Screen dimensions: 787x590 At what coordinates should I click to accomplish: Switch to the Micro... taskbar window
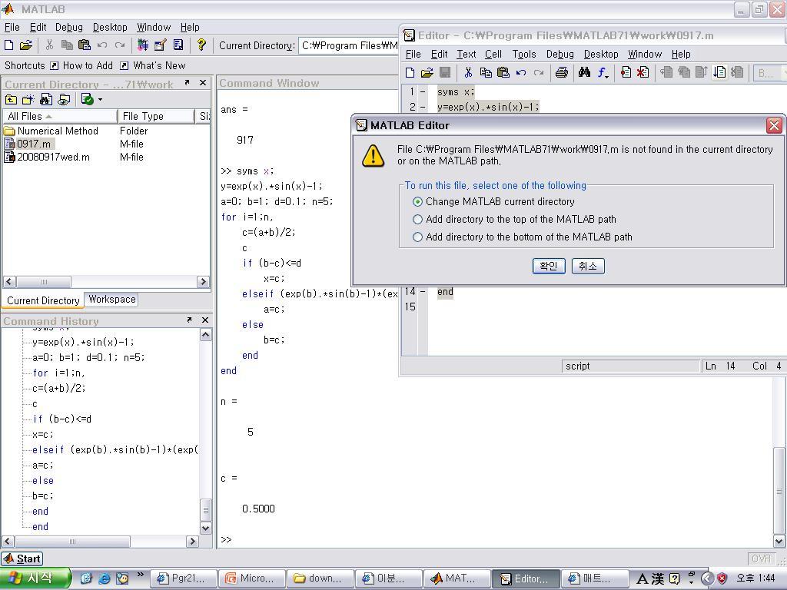[252, 578]
